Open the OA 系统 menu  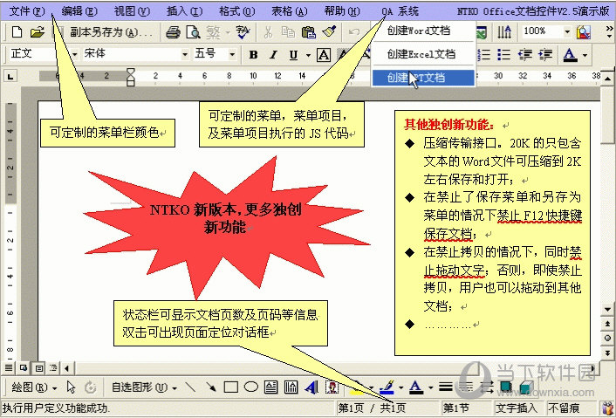click(x=400, y=11)
